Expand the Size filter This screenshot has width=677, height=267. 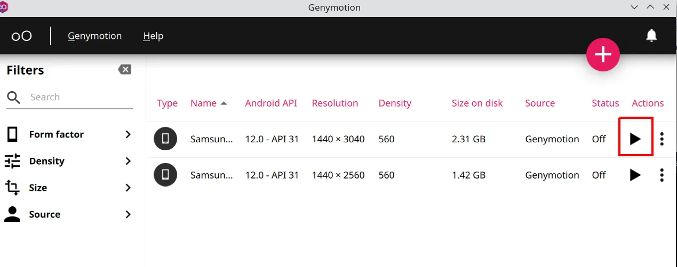[x=68, y=188]
